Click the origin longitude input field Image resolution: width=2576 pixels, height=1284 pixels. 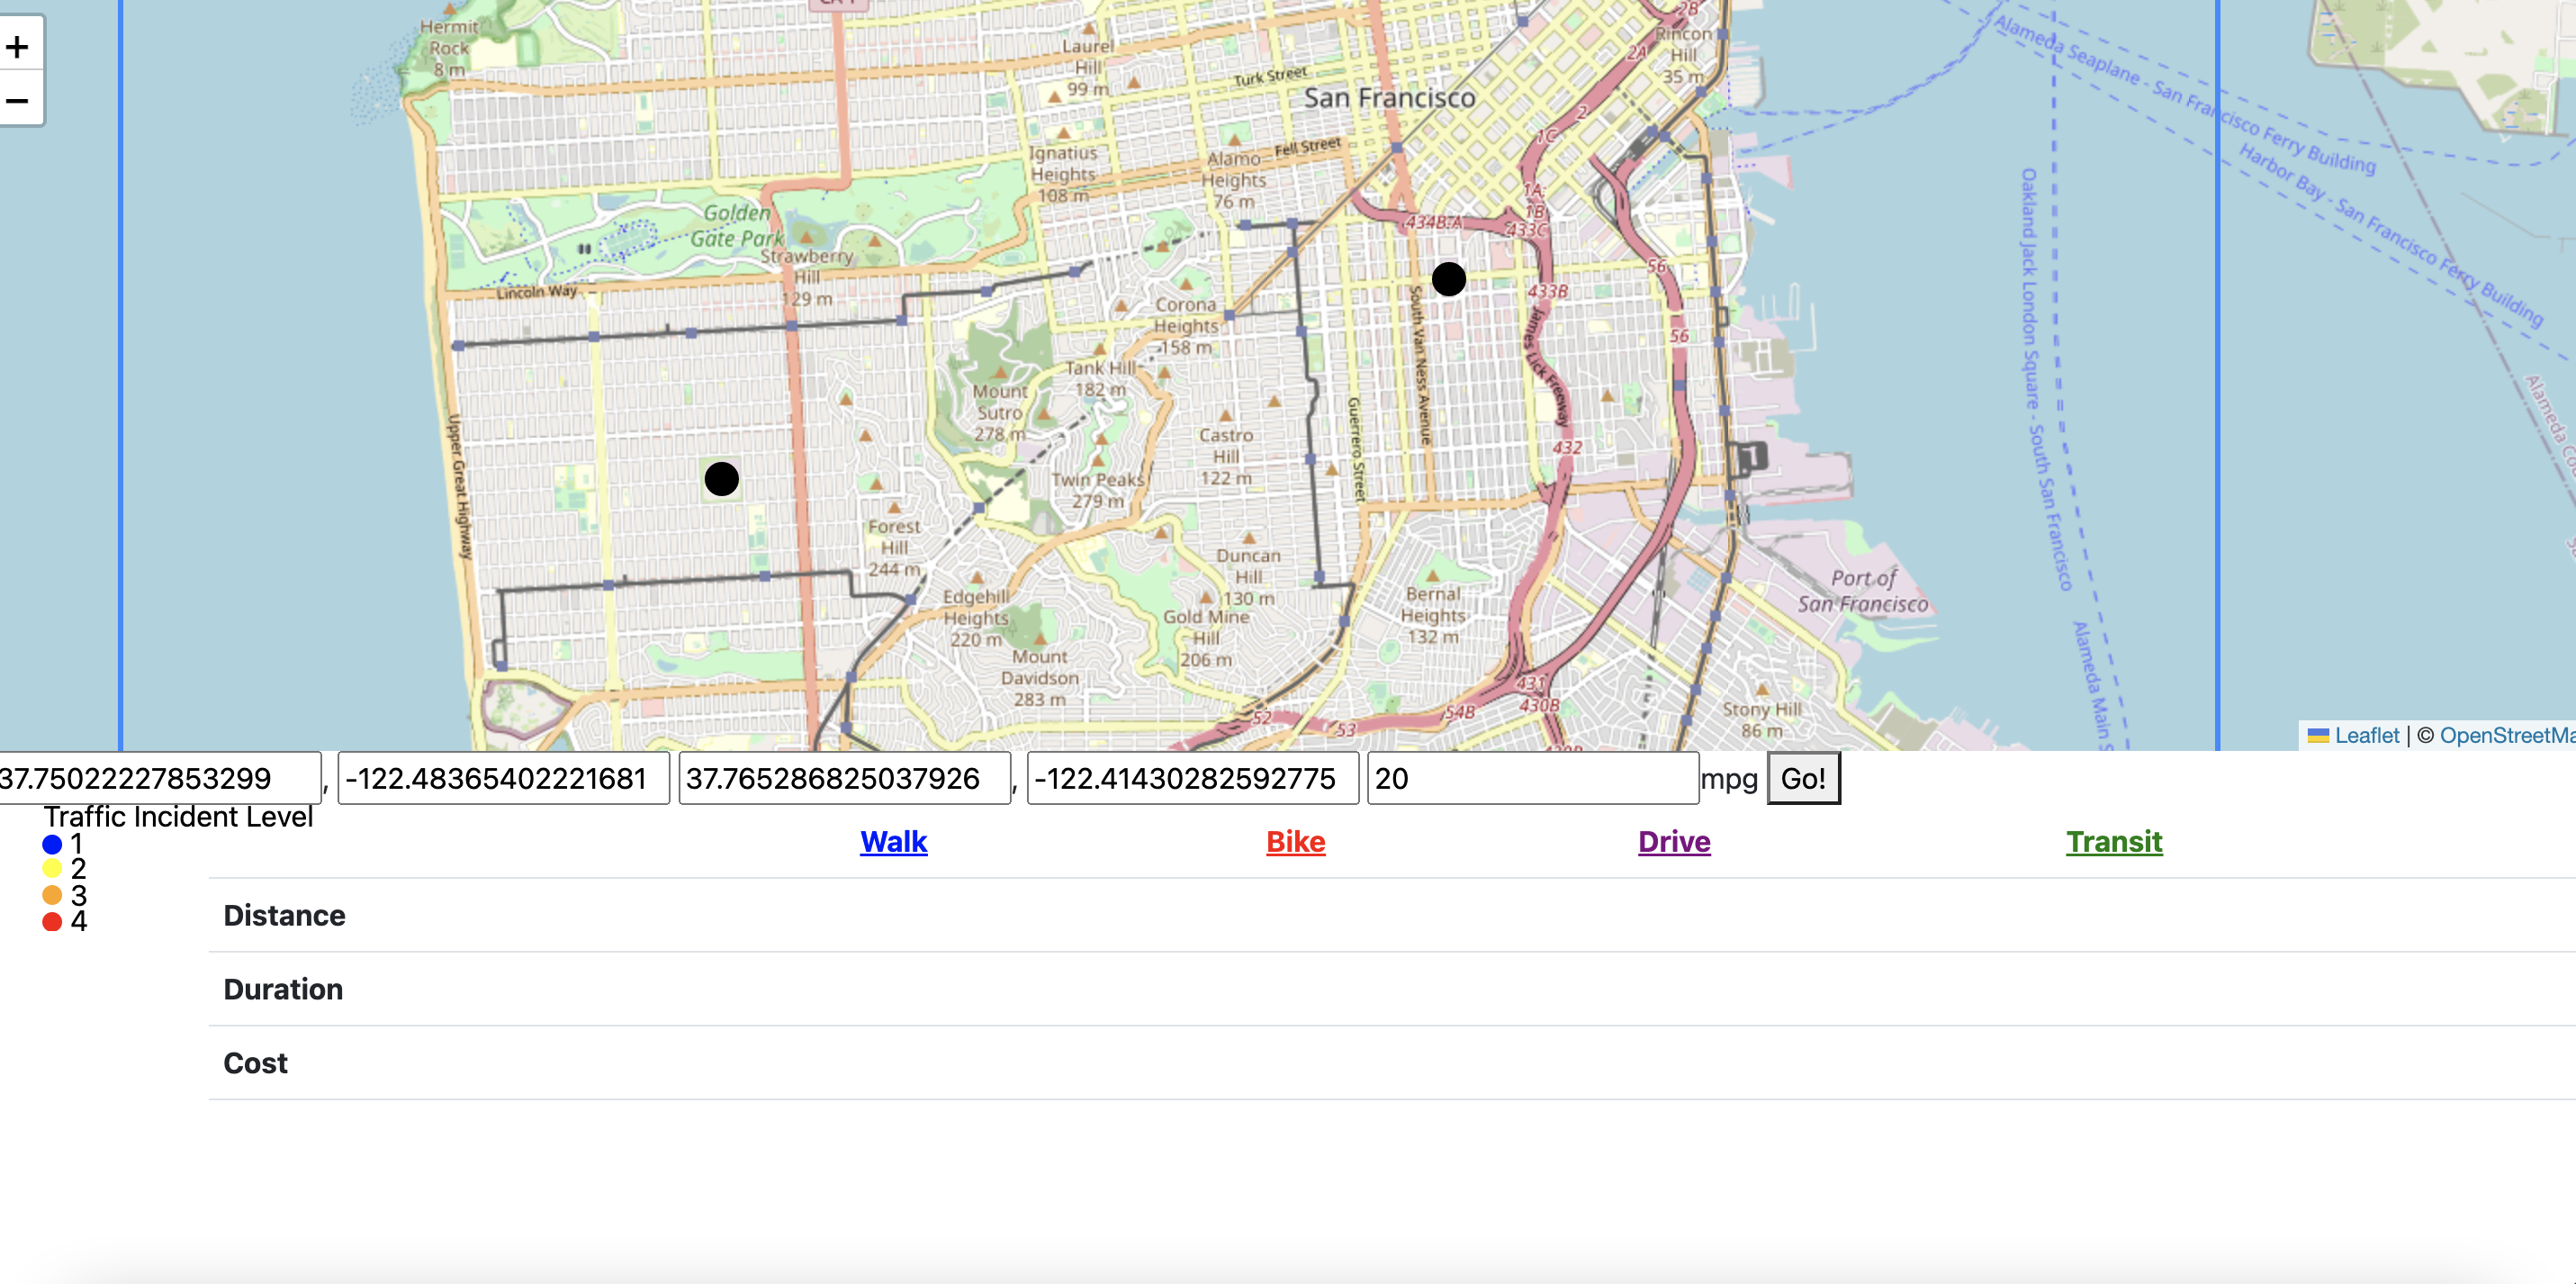coord(503,779)
